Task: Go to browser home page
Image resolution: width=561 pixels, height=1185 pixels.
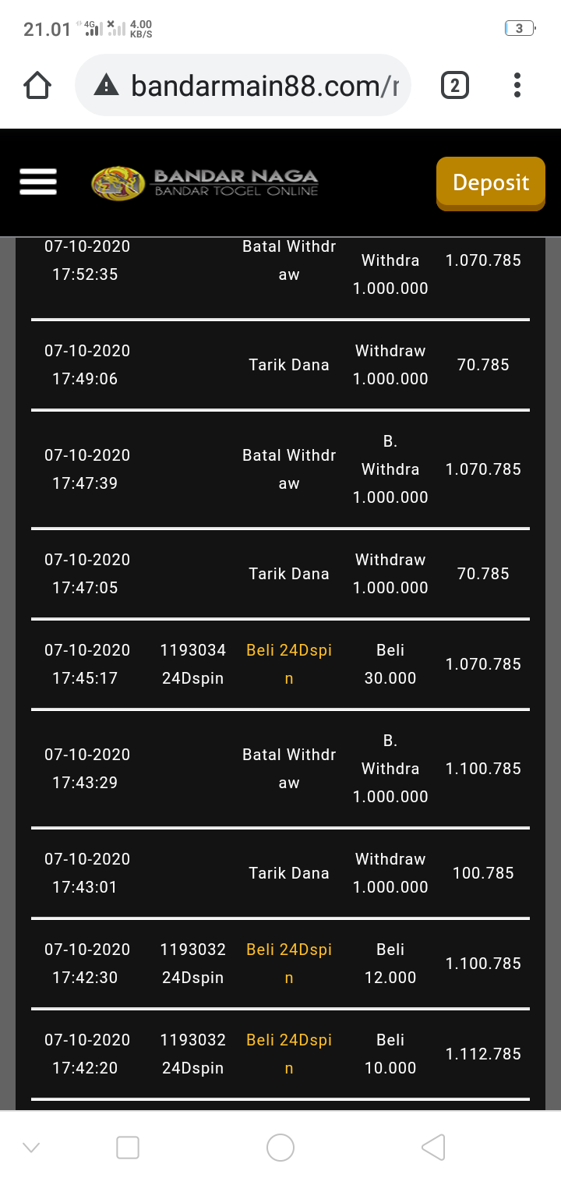Action: (38, 86)
